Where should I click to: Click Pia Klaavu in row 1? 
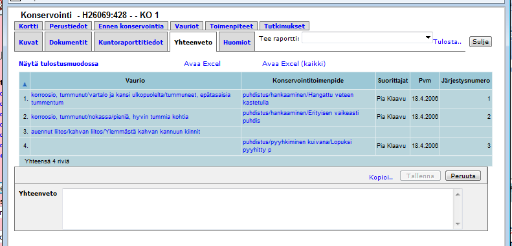[x=391, y=98]
